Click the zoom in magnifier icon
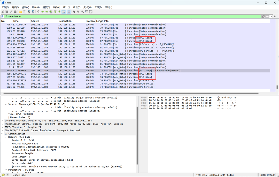The height and width of the screenshot is (177, 279). pyautogui.click(x=74, y=12)
